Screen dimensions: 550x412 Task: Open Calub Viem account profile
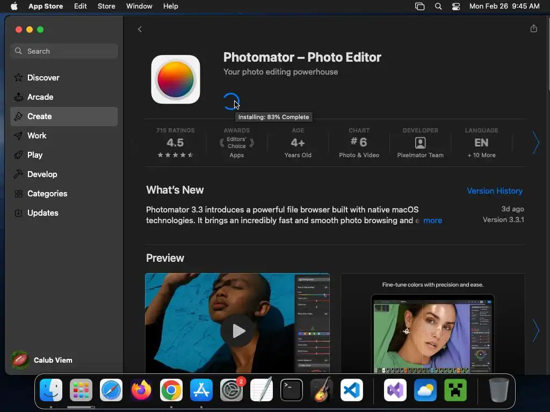(x=42, y=360)
